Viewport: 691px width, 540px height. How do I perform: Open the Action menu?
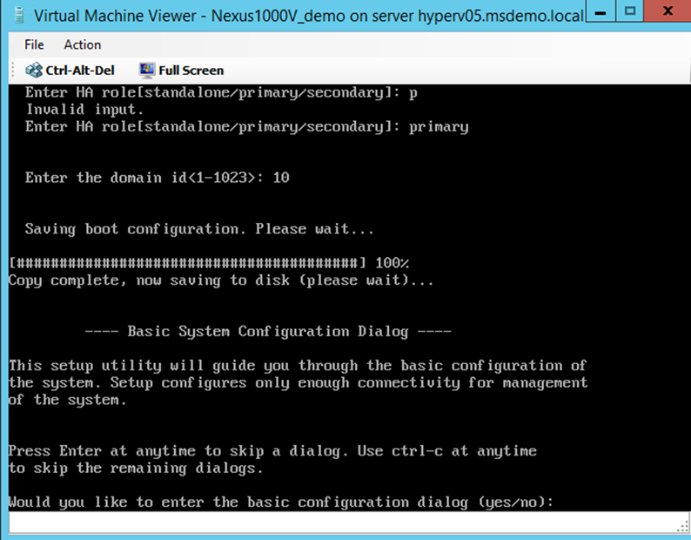[x=83, y=44]
